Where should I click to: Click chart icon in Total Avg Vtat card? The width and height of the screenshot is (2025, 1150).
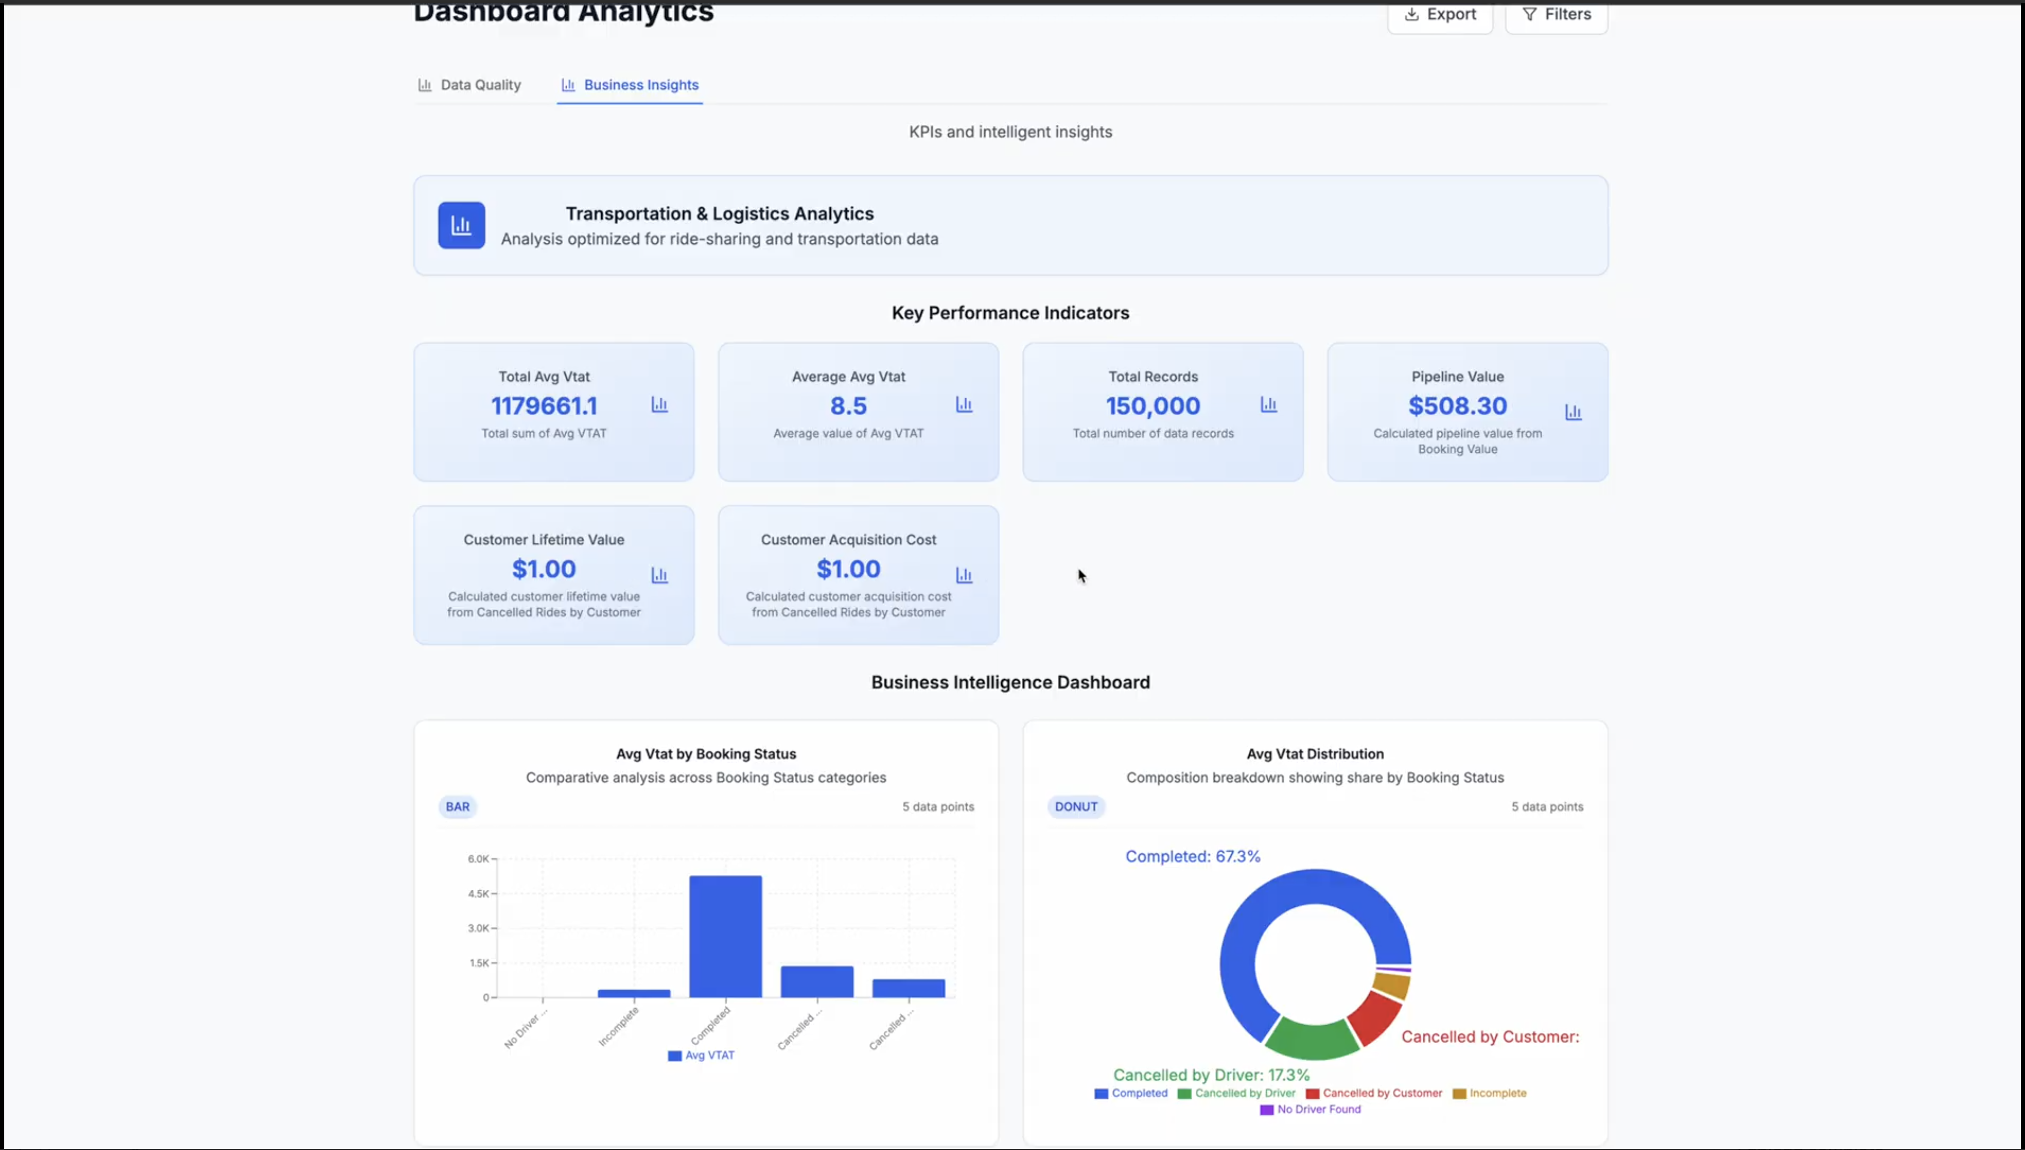[660, 404]
